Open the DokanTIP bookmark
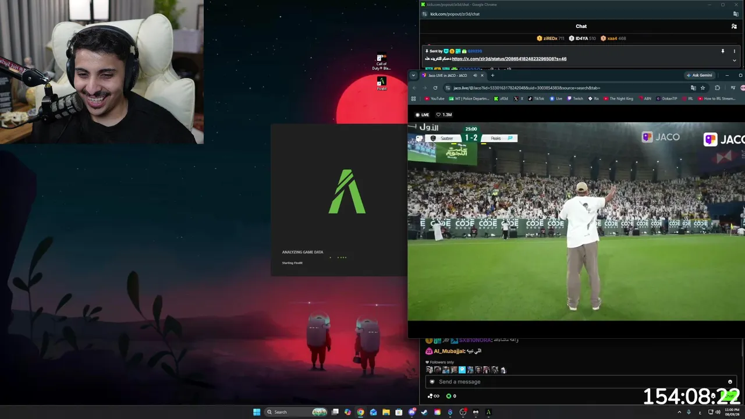Screen dimensions: 745x419 point(666,99)
